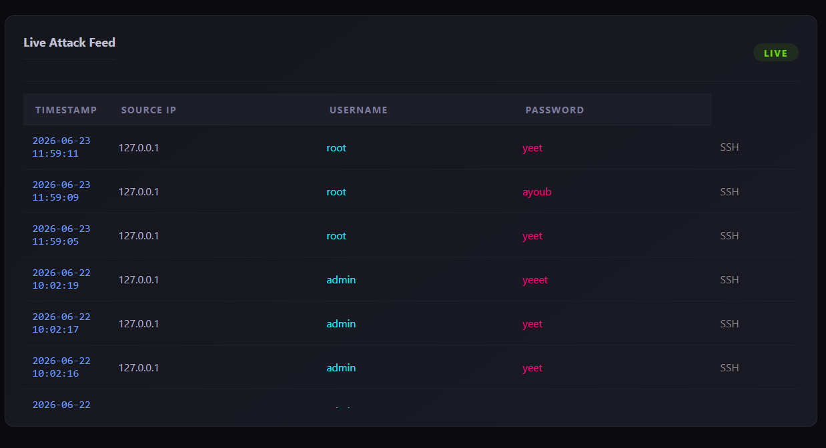Click source IP in the 10:02:17 row

click(139, 324)
